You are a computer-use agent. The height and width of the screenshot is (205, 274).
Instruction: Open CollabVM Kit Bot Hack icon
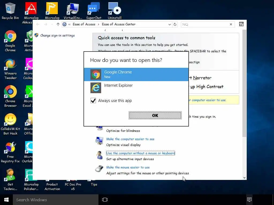(10, 124)
